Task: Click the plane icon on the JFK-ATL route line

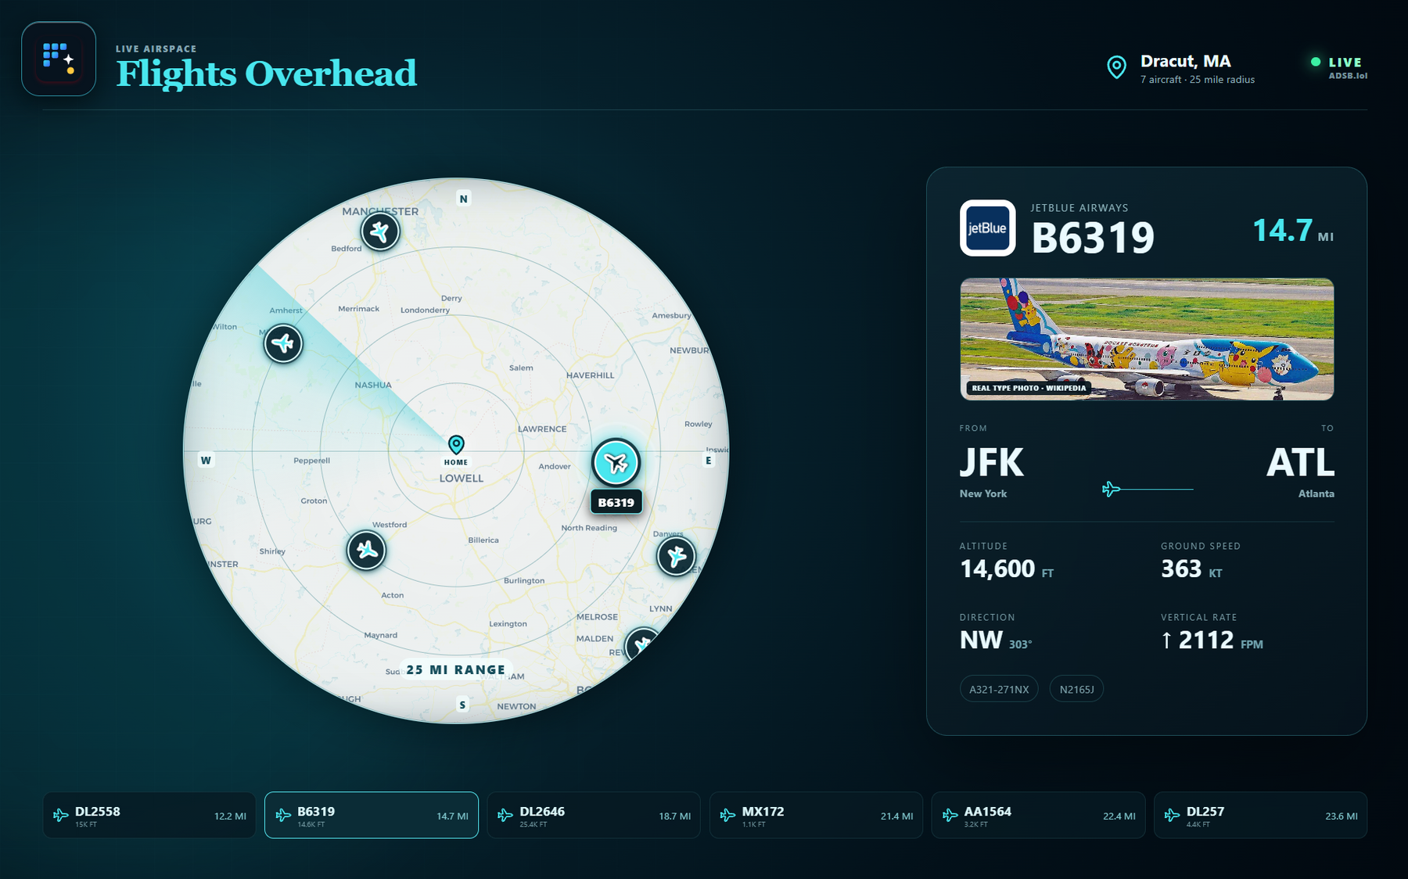Action: click(x=1111, y=490)
